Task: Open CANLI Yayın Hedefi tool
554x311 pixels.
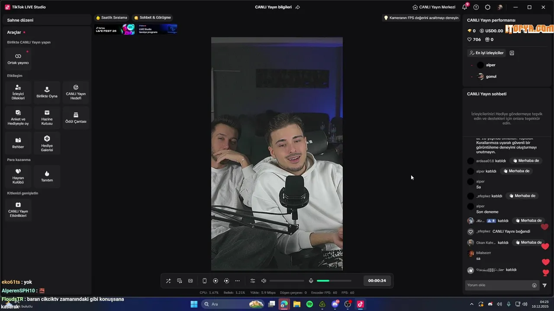Action: tap(76, 92)
